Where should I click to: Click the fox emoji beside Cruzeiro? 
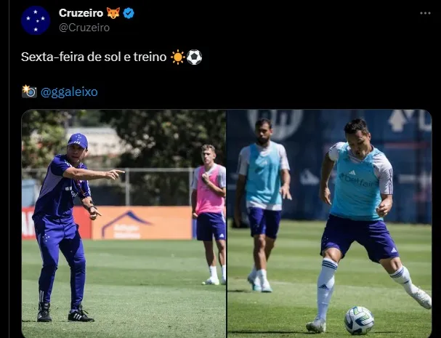click(113, 13)
